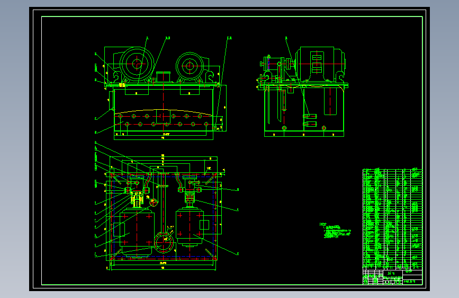The image size is (459, 298).
Task: Click the large motor circle in front view
Action: coord(137,64)
